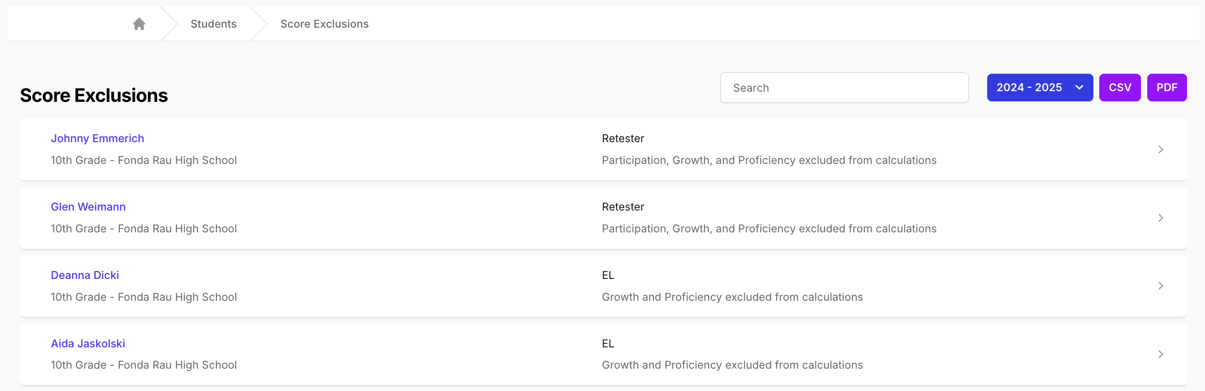Select Glen Weimann's exclusion description text

769,228
